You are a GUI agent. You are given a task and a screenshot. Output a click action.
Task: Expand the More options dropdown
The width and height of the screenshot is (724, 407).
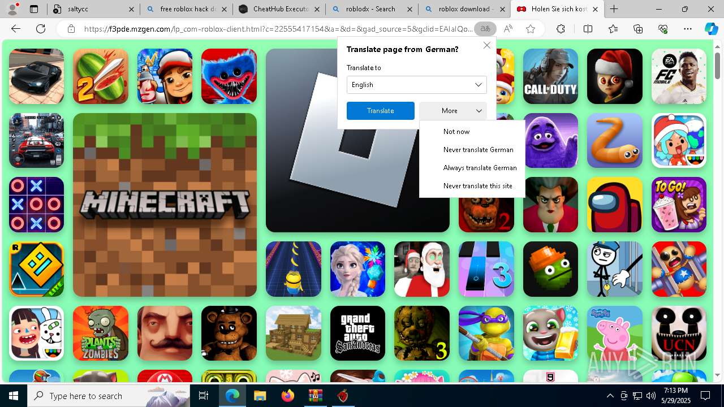453,111
